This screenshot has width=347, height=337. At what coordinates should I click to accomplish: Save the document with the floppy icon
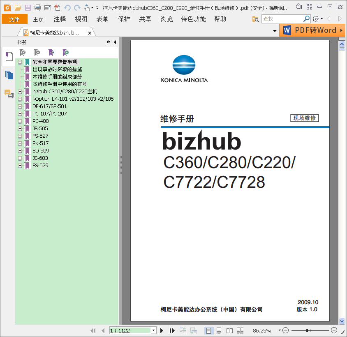pyautogui.click(x=28, y=8)
